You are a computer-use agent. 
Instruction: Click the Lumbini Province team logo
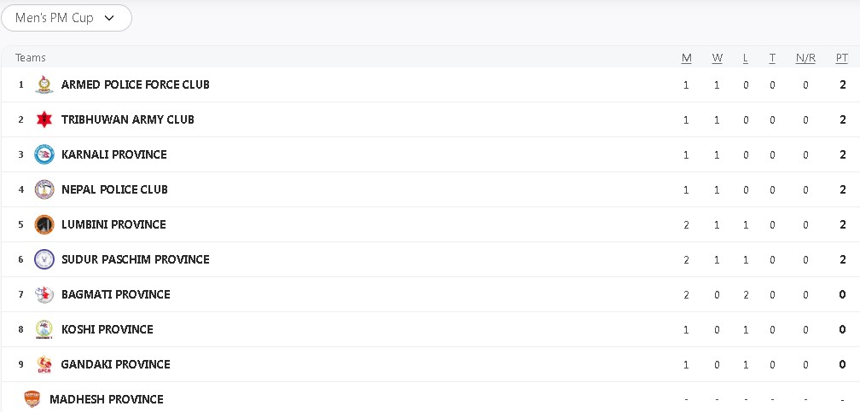[x=44, y=224]
